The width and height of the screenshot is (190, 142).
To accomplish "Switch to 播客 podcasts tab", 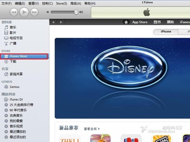I will tap(170, 22).
